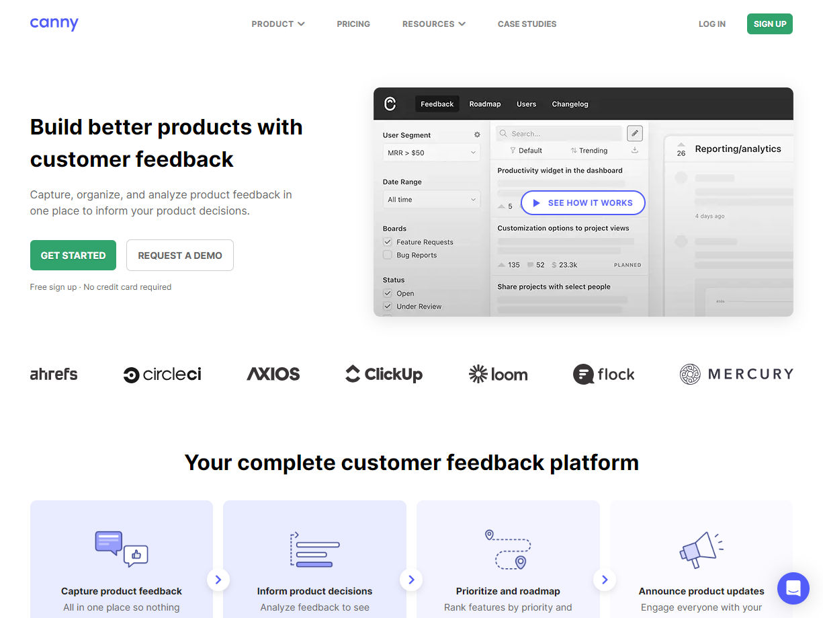The height and width of the screenshot is (618, 823).
Task: Open the Users tab
Action: click(526, 104)
